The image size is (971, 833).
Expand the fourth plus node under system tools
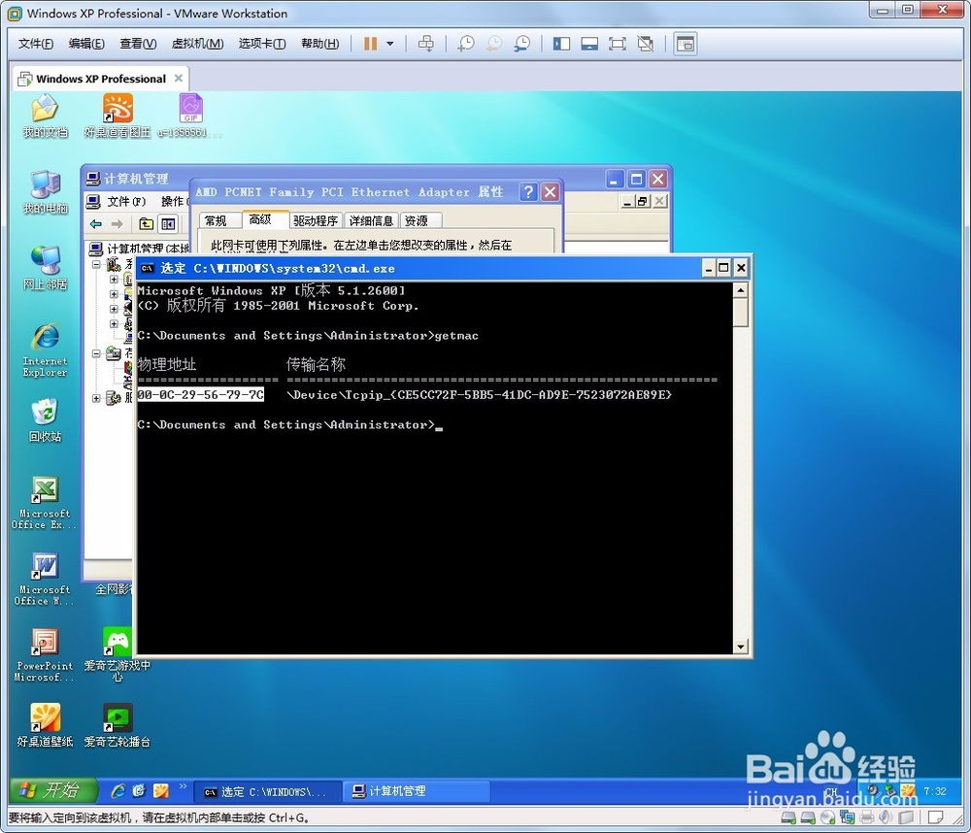[x=114, y=324]
